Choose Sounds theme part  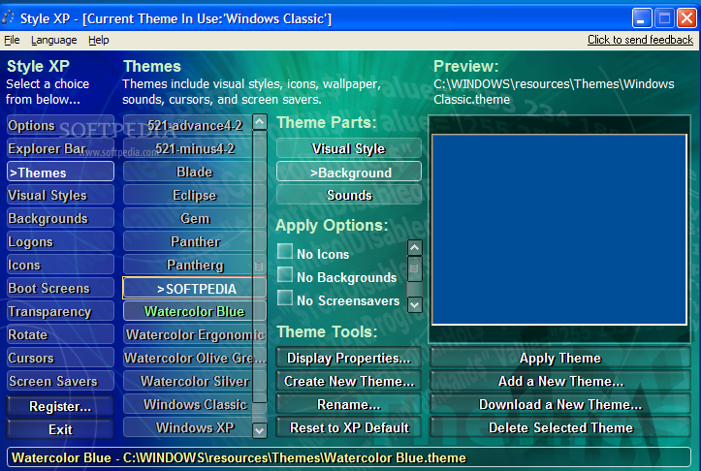point(349,196)
